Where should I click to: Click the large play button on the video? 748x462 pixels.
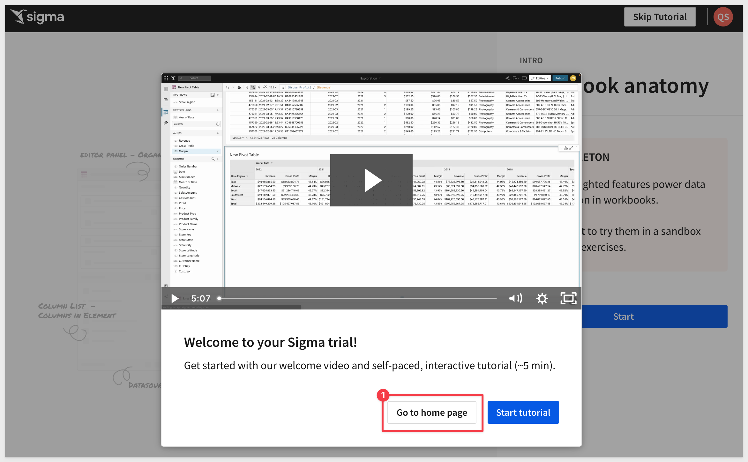(x=371, y=180)
